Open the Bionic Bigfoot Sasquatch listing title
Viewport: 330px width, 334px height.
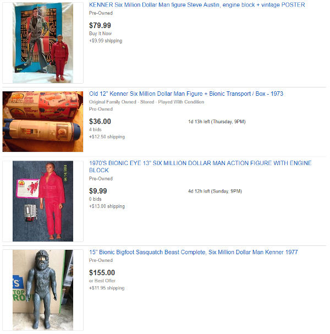point(193,252)
